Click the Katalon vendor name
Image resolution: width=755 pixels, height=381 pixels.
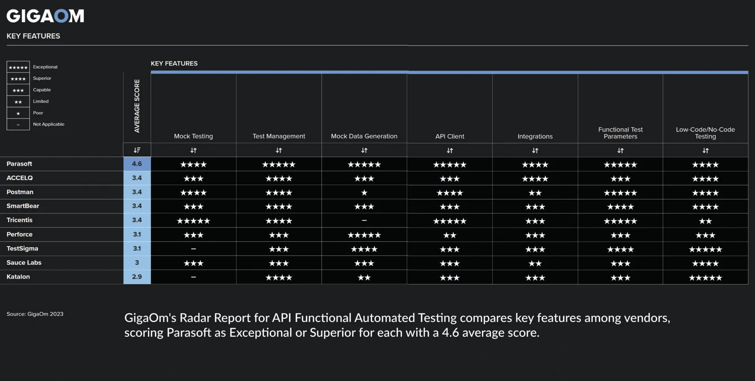18,277
